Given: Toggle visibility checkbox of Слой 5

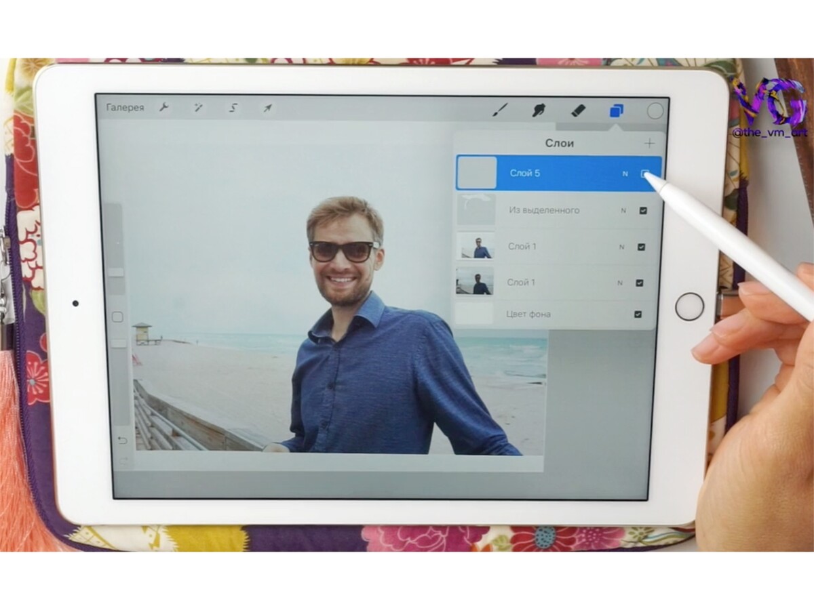Looking at the screenshot, I should tap(644, 174).
